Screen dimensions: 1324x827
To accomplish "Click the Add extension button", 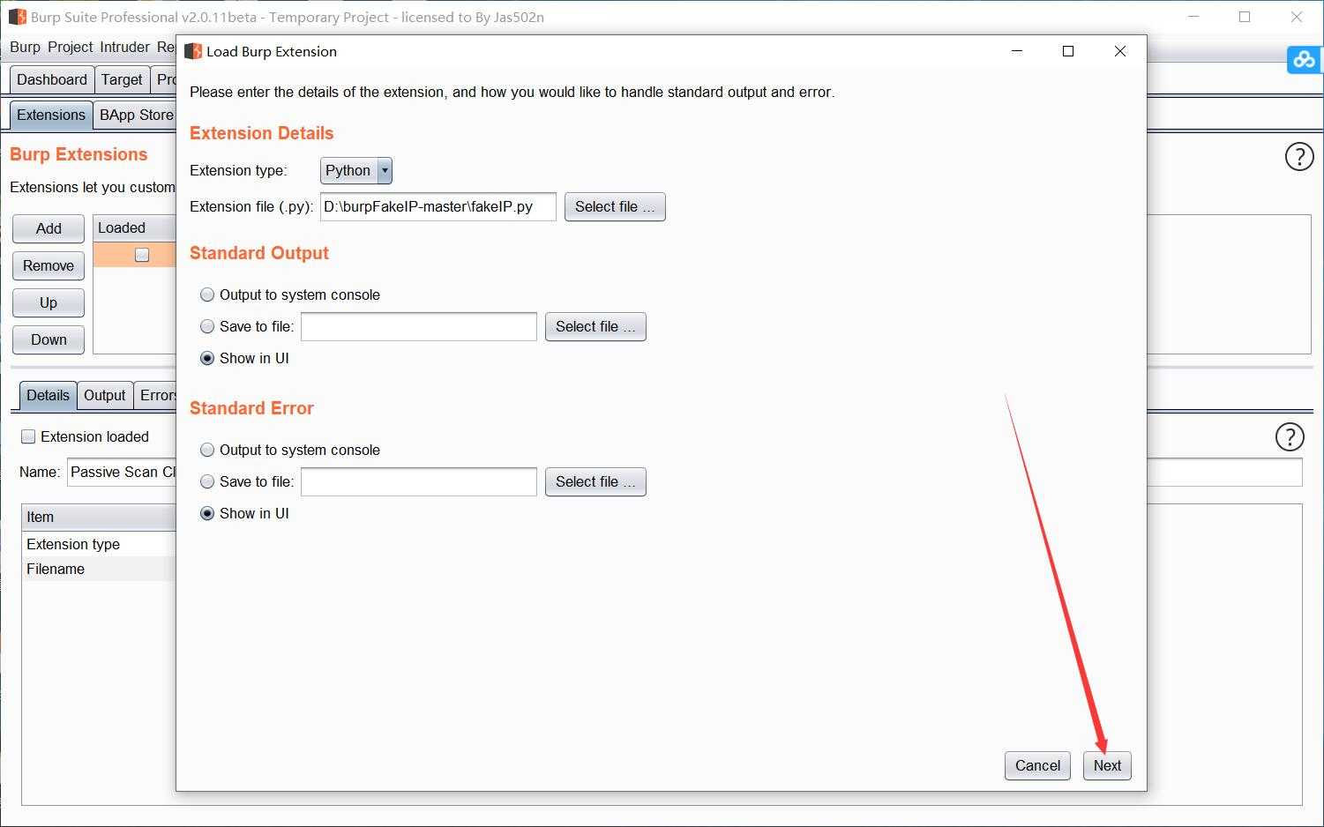I will 49,228.
